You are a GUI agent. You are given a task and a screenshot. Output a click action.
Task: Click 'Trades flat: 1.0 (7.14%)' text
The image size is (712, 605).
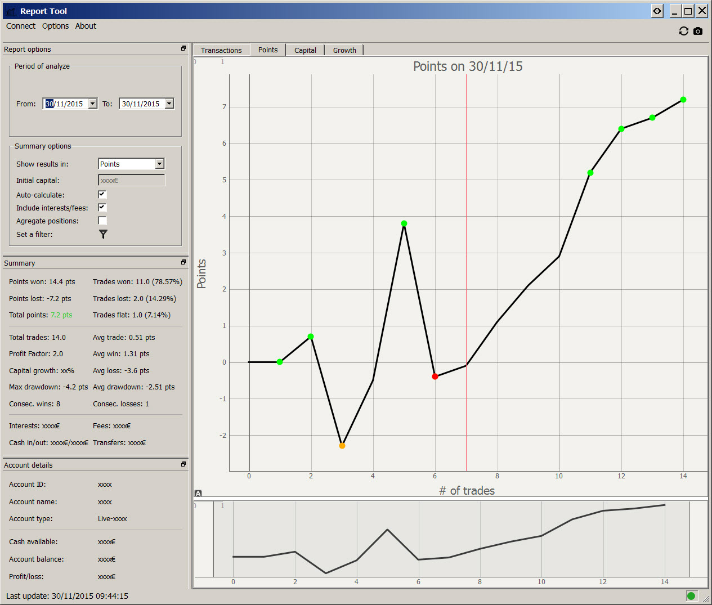click(x=132, y=315)
